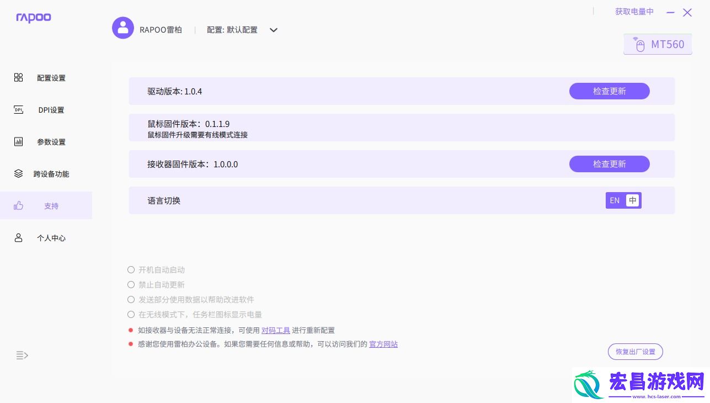Screen dimensions: 710x403
Task: Click 鼠标固件升级需要有线模式连接 note
Action: point(197,135)
